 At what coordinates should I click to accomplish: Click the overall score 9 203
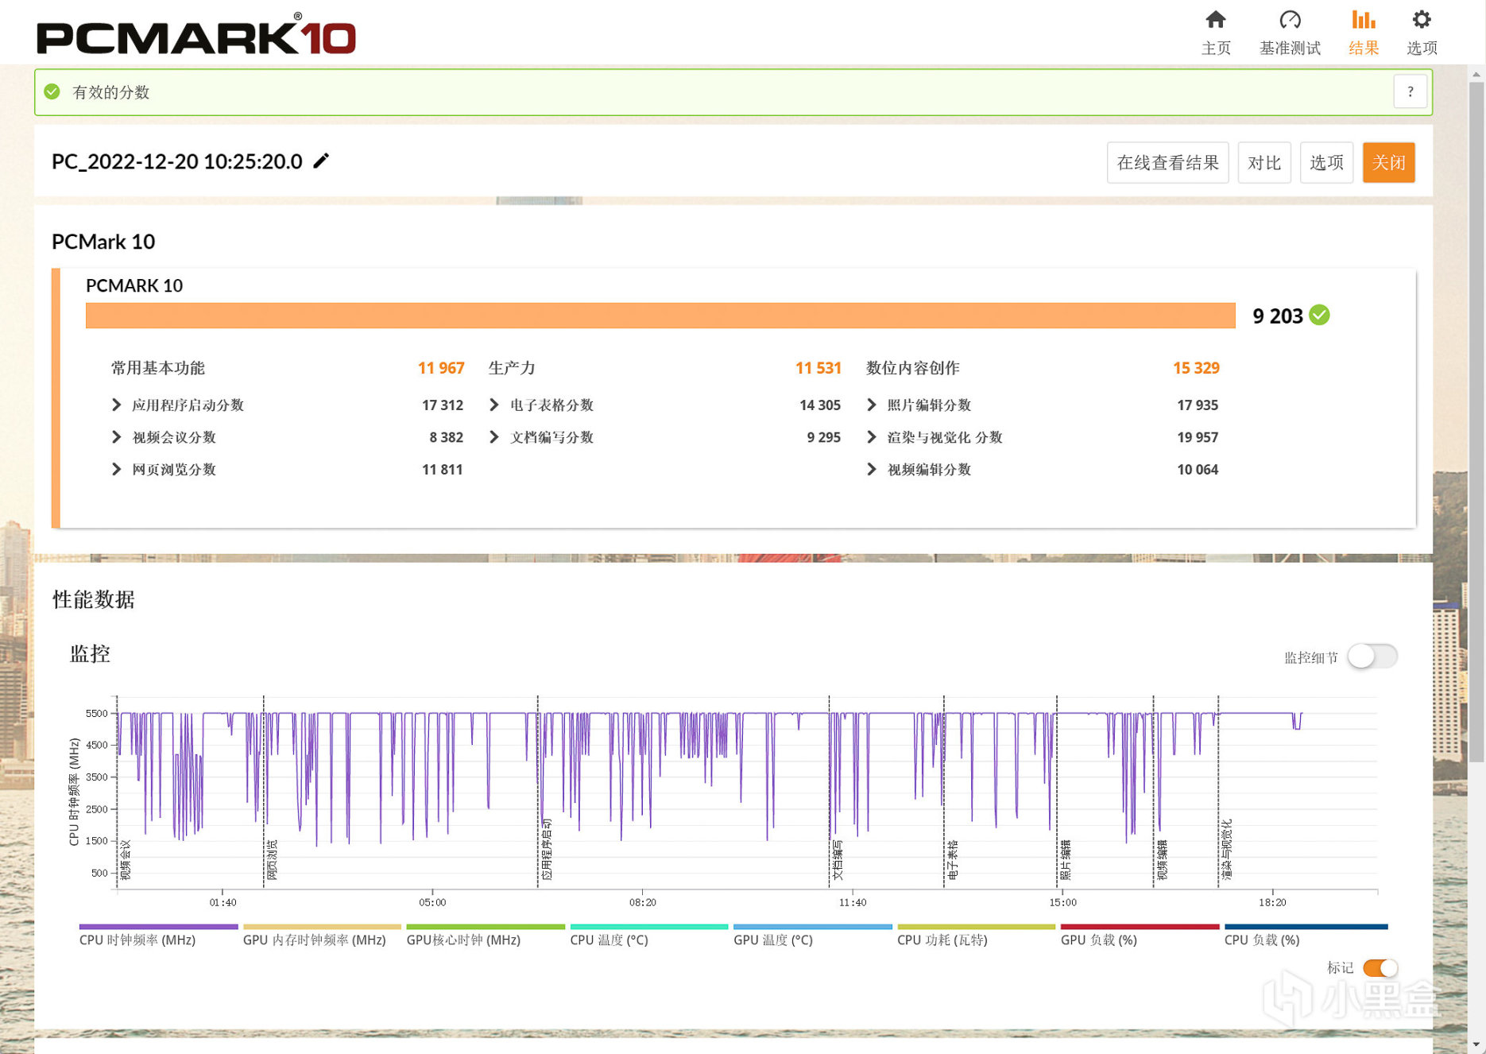click(x=1278, y=316)
